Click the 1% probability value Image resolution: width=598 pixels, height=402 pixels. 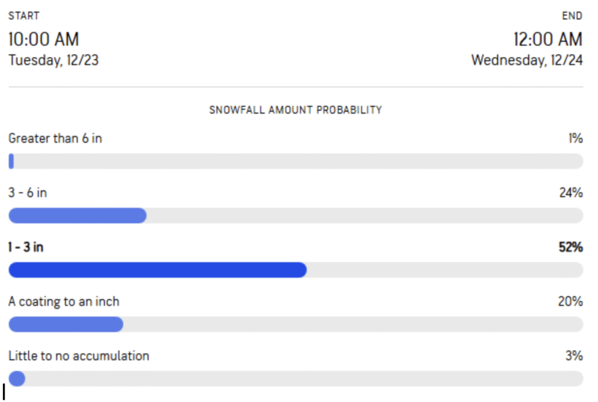click(576, 138)
